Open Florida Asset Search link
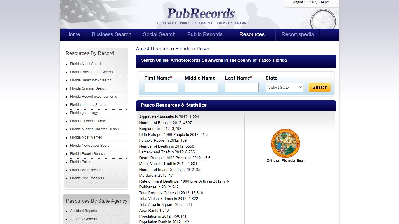 coord(86,64)
